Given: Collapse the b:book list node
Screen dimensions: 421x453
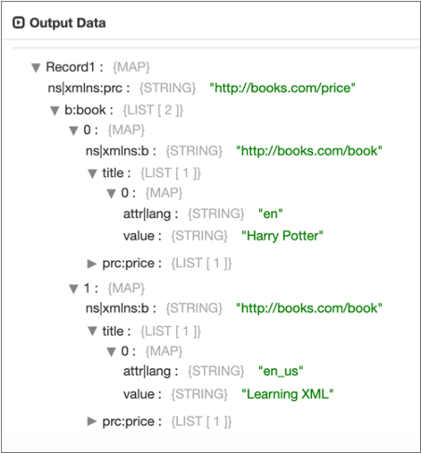Looking at the screenshot, I should (x=55, y=111).
